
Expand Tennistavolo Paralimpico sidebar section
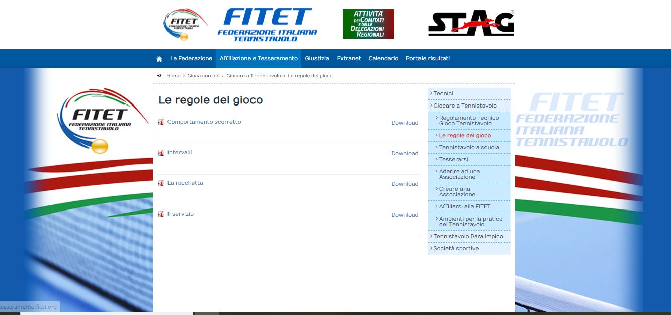(x=469, y=236)
